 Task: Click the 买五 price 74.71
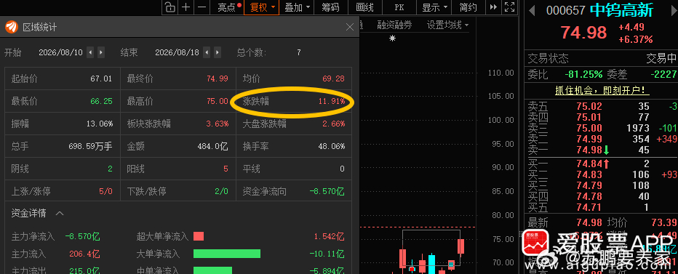pyautogui.click(x=589, y=207)
